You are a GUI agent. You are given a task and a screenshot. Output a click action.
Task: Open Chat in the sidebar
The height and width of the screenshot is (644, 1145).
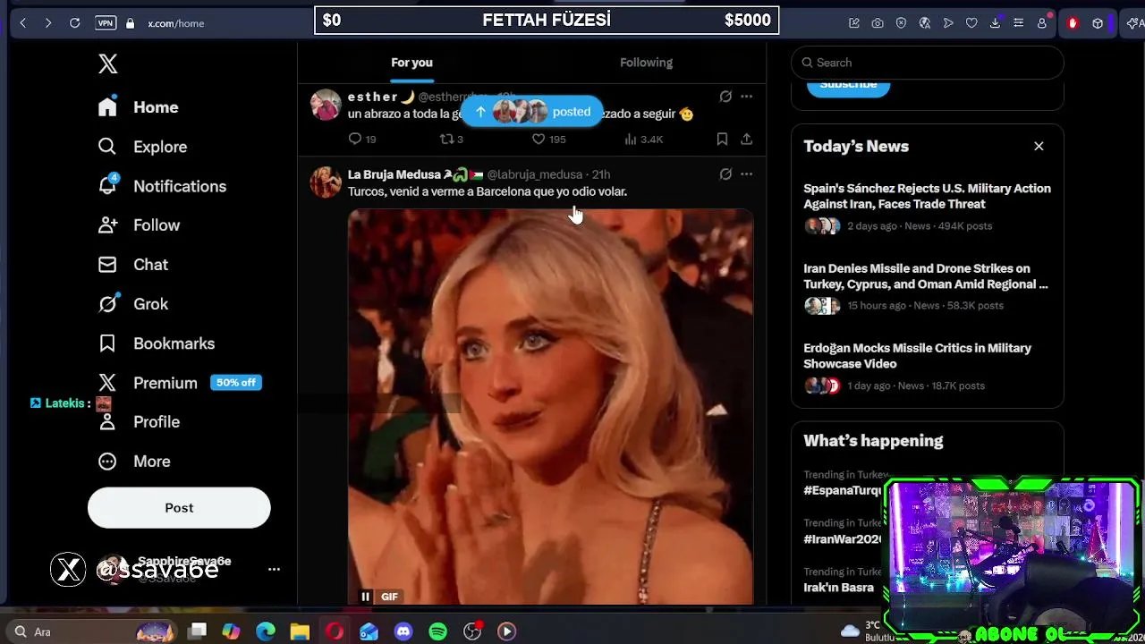[133, 265]
